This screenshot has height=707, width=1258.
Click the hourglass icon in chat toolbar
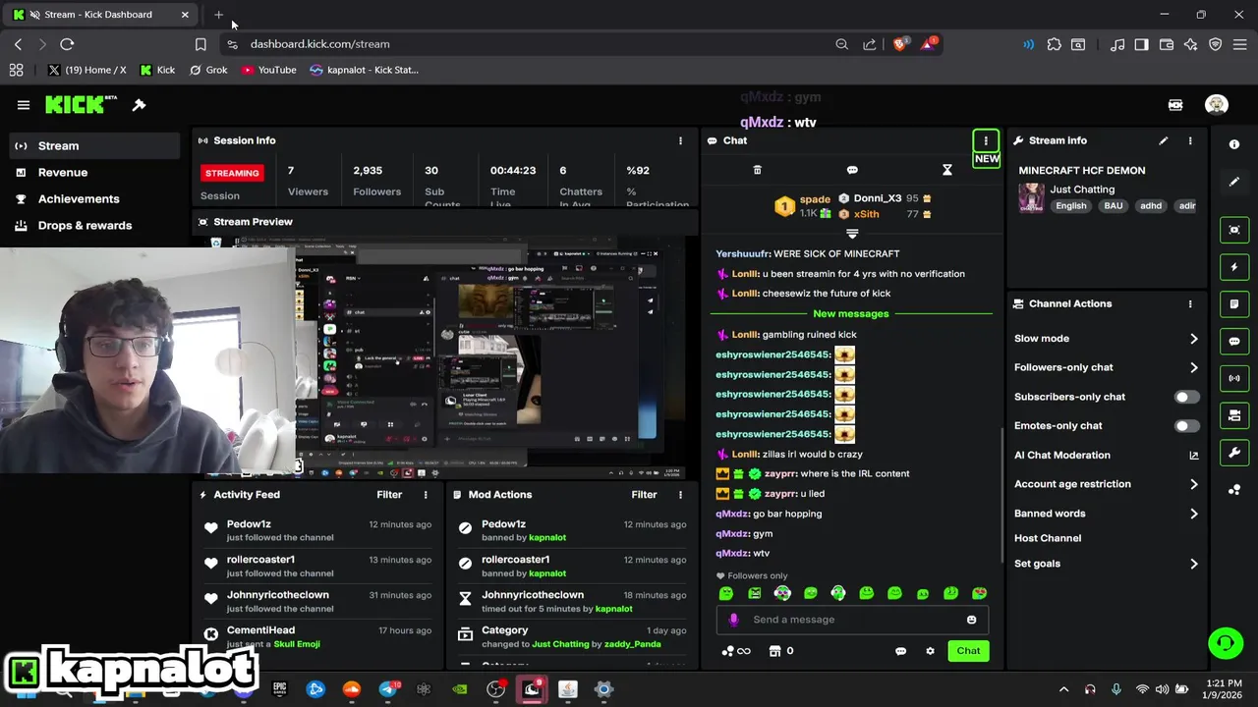[947, 170]
